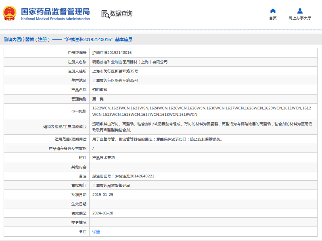Click the 批准日期 value 2019-01-29
The width and height of the screenshot is (322, 241).
(102, 195)
